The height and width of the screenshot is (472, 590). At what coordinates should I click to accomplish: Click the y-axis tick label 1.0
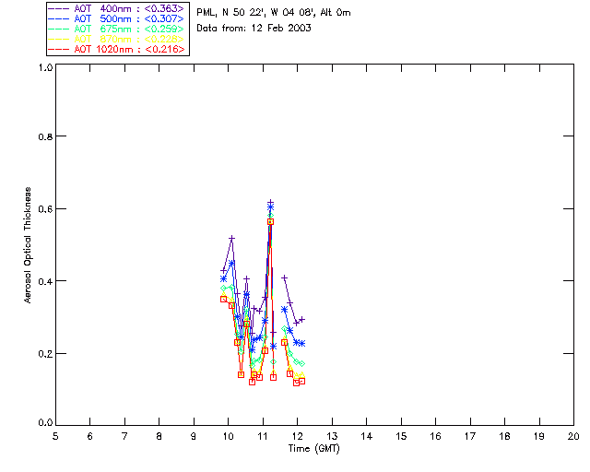point(45,67)
